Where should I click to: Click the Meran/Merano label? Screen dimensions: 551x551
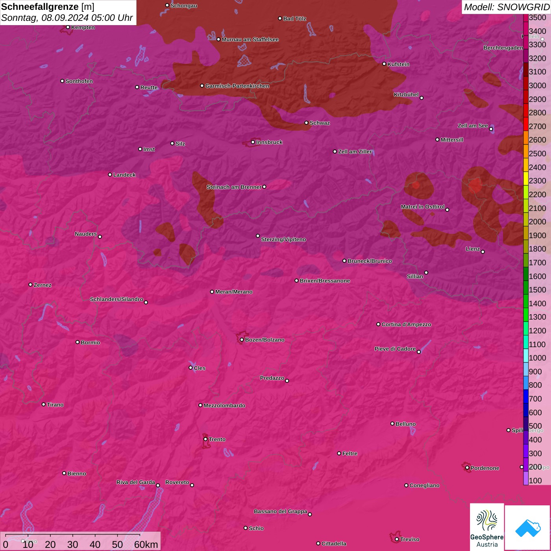(x=234, y=292)
